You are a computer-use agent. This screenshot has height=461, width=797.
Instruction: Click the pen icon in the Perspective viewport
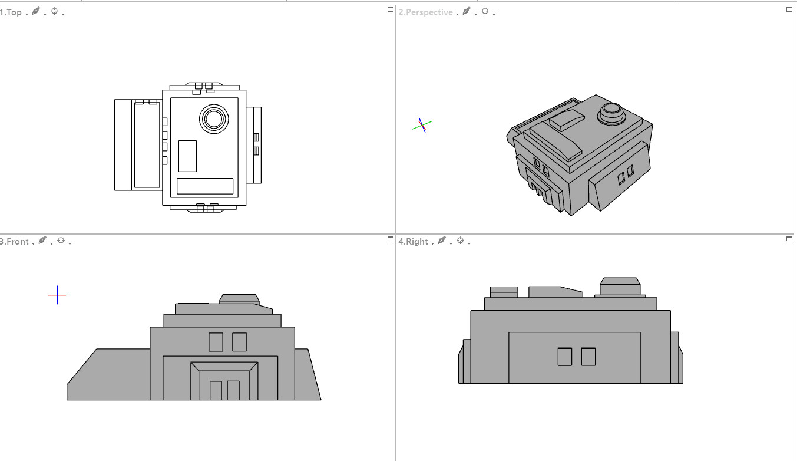pyautogui.click(x=467, y=11)
